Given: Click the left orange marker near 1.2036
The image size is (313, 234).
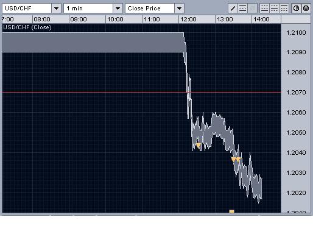Looking at the screenshot, I should click(x=234, y=160).
